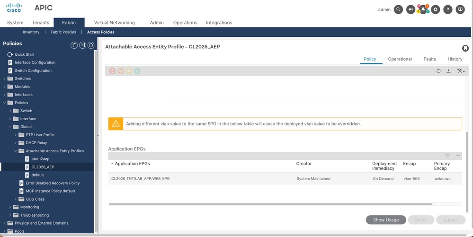
Task: Expand the Interfaces folder chevron
Action: (5, 95)
